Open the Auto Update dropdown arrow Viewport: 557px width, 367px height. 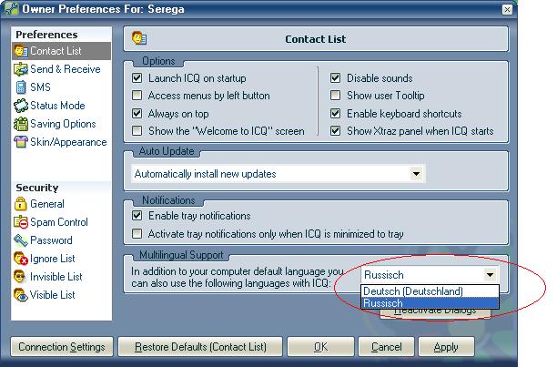tap(416, 174)
